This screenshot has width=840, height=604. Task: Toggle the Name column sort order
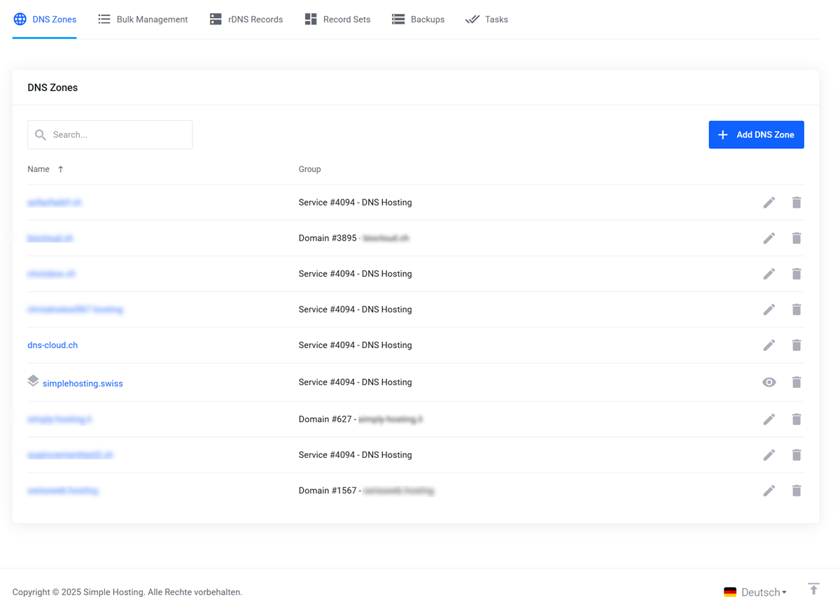60,168
